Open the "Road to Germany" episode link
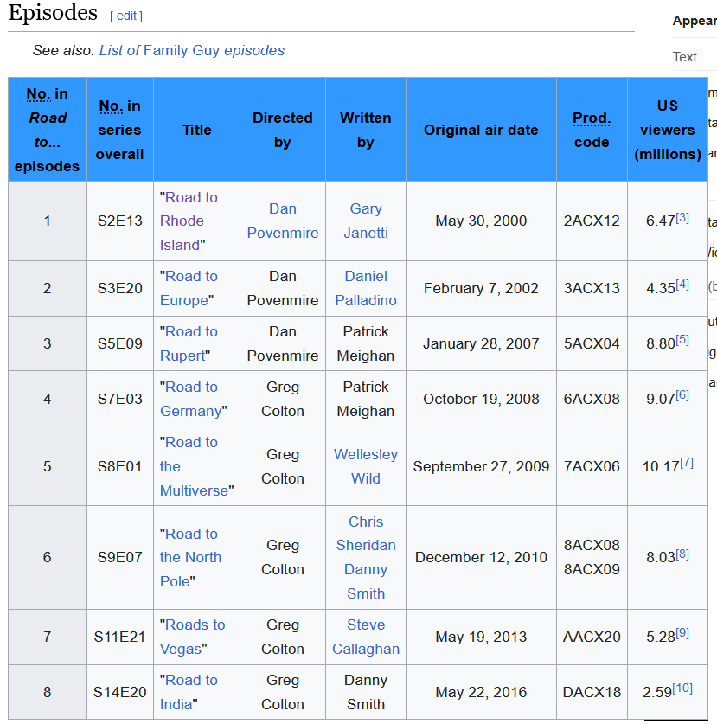Viewport: 717px width, 724px height. coord(191,399)
